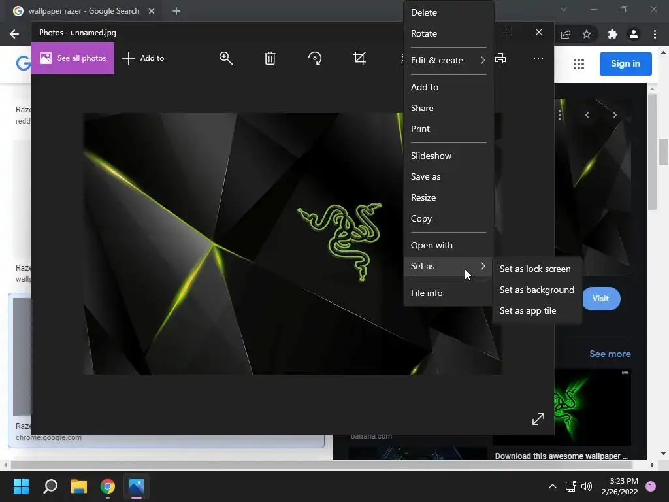Select Set as lock screen
This screenshot has width=669, height=502.
tap(537, 269)
